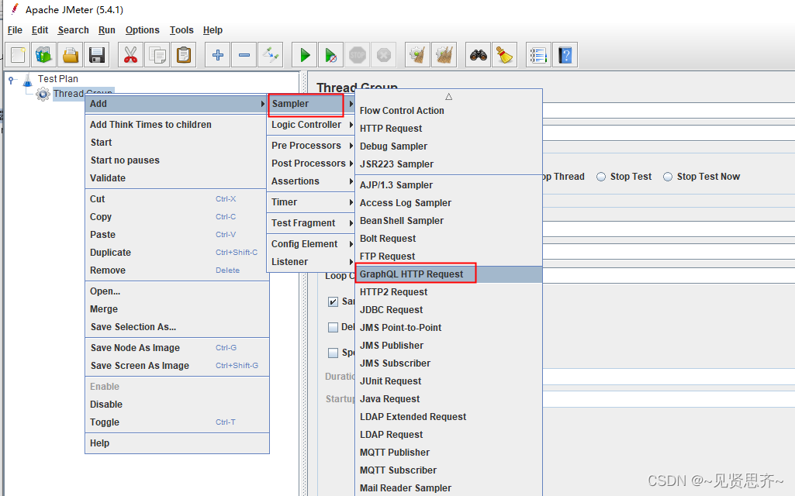This screenshot has height=496, width=795.
Task: Toggle the Specify Thread lifetime checkbox
Action: (333, 353)
